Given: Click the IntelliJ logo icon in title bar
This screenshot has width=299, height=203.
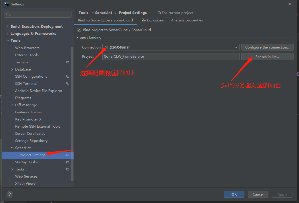Looking at the screenshot, I should pos(7,4).
